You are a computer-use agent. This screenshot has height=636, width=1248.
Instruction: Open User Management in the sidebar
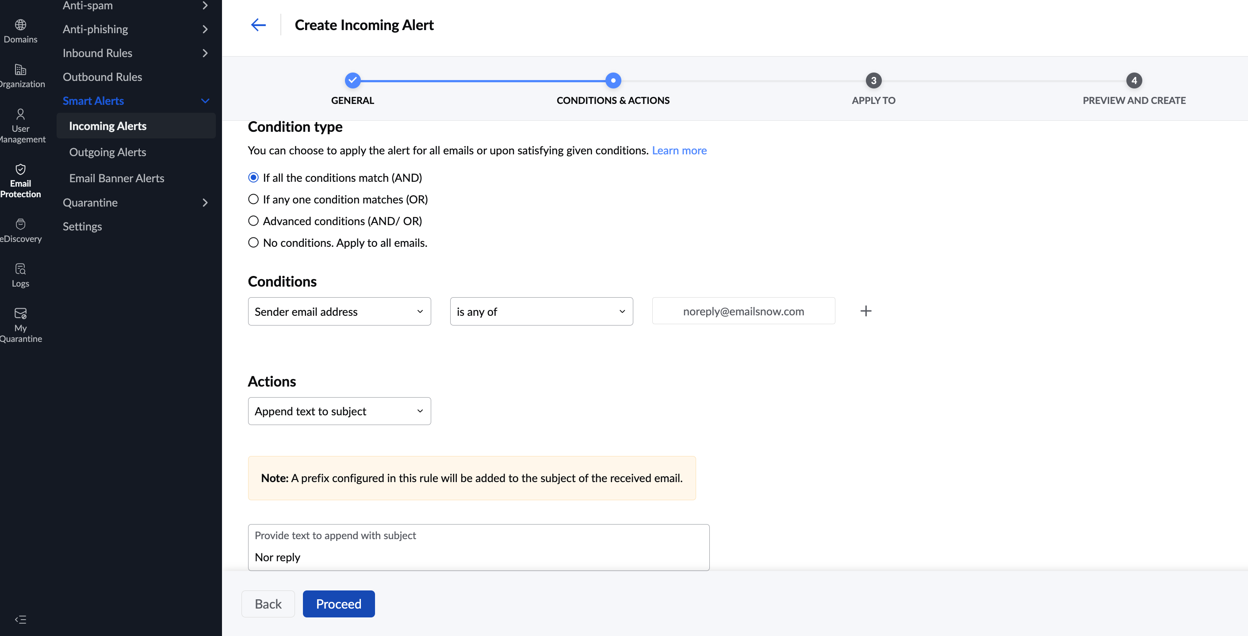click(20, 126)
